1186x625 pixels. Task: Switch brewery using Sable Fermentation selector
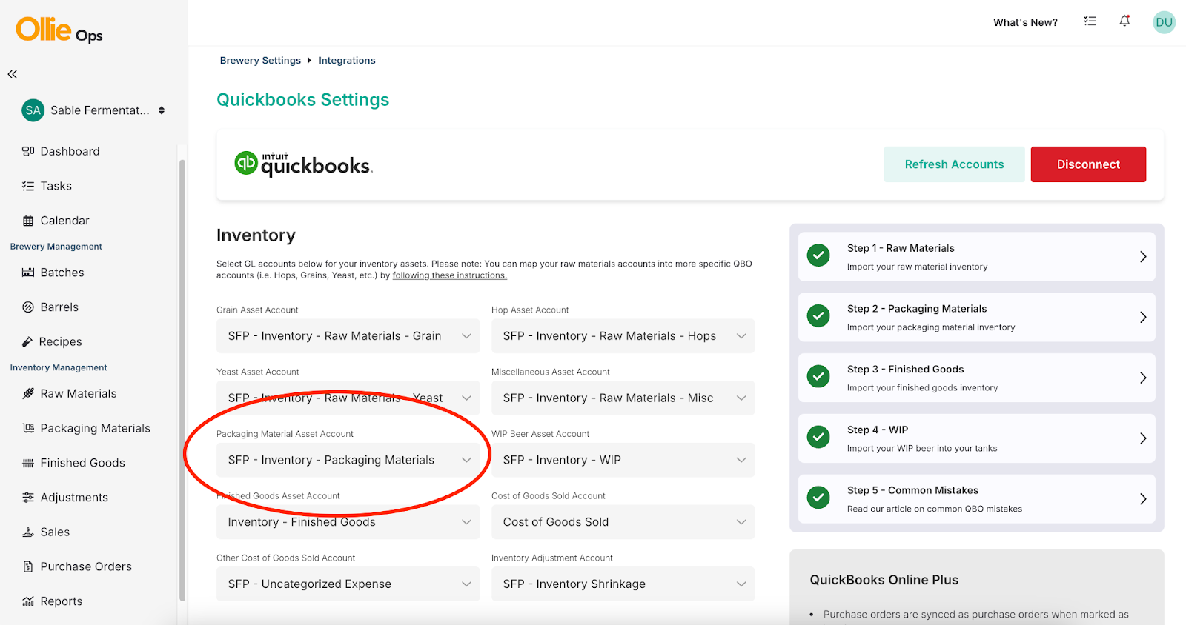(x=93, y=110)
